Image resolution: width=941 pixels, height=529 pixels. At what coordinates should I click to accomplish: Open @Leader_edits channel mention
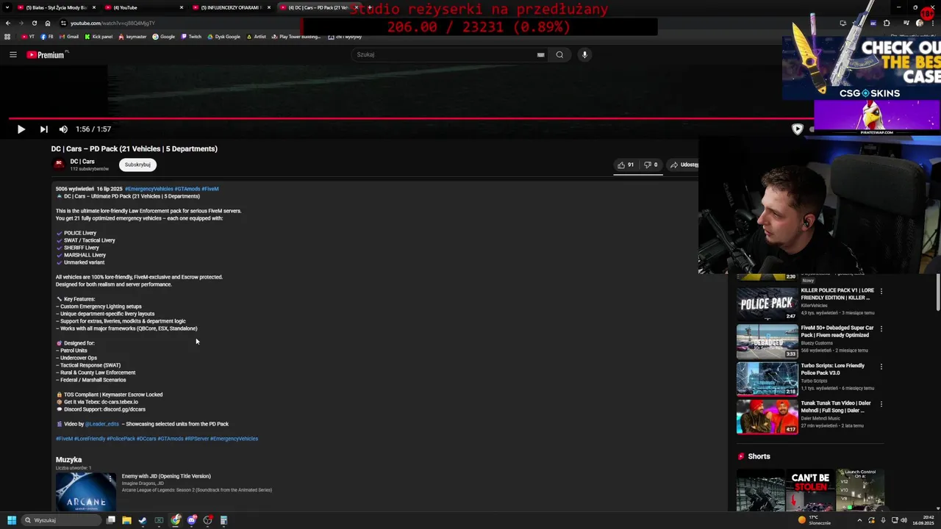(101, 424)
